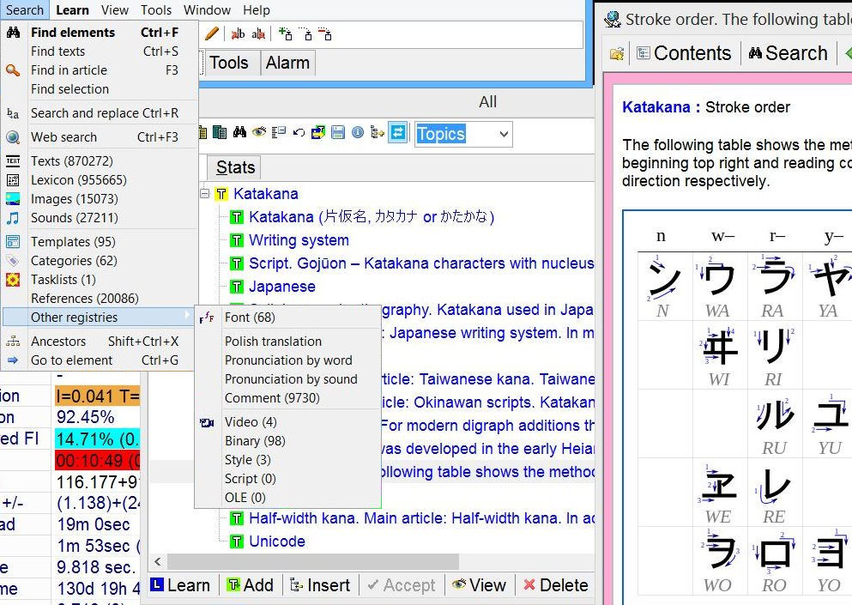This screenshot has height=605, width=852.
Task: Toggle the blue swap arrows button
Action: point(398,133)
